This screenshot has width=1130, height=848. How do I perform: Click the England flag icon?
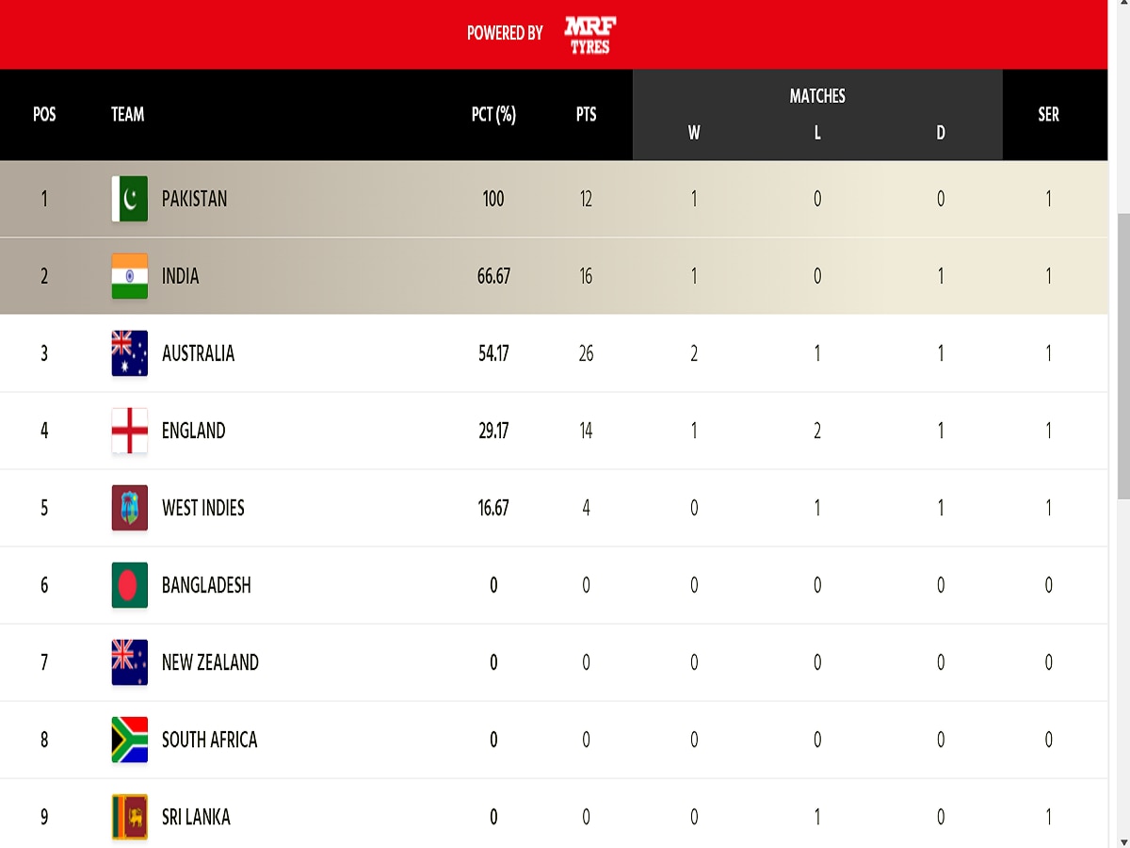(129, 431)
